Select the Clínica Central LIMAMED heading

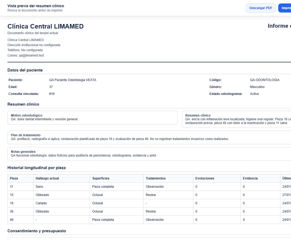pos(45,26)
